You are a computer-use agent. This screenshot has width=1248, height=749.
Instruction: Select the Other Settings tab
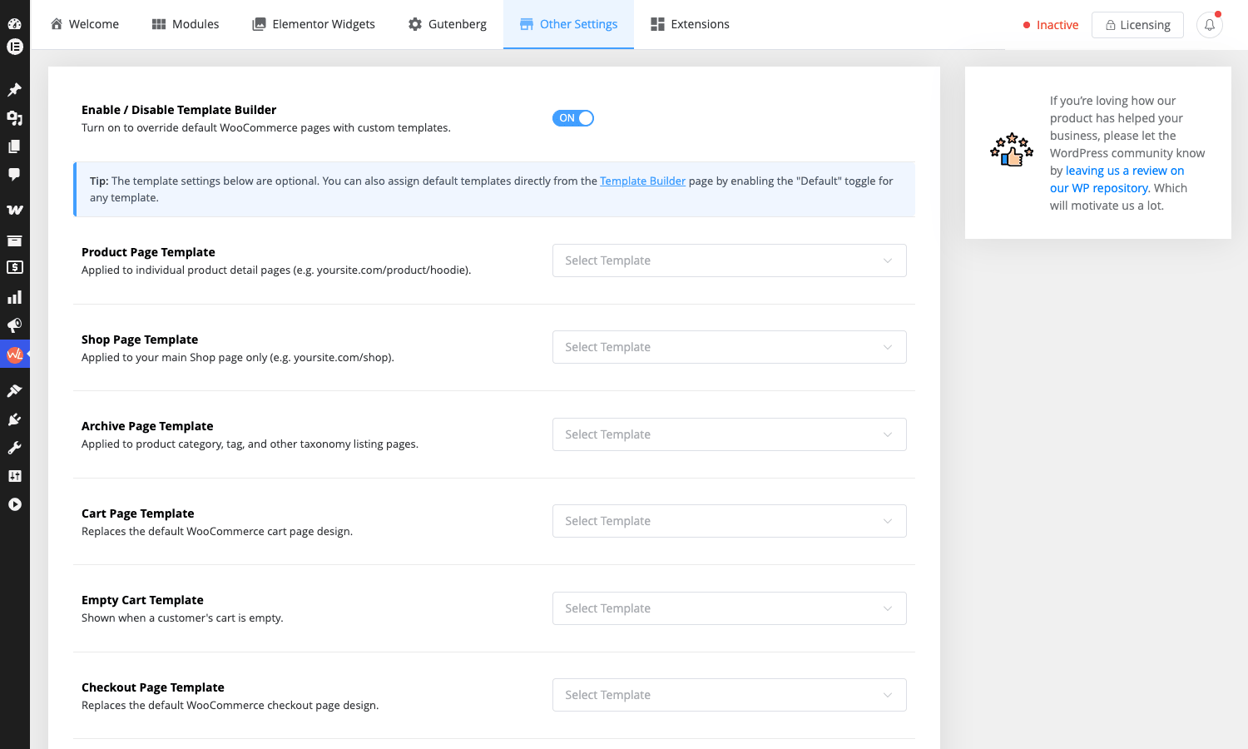568,24
